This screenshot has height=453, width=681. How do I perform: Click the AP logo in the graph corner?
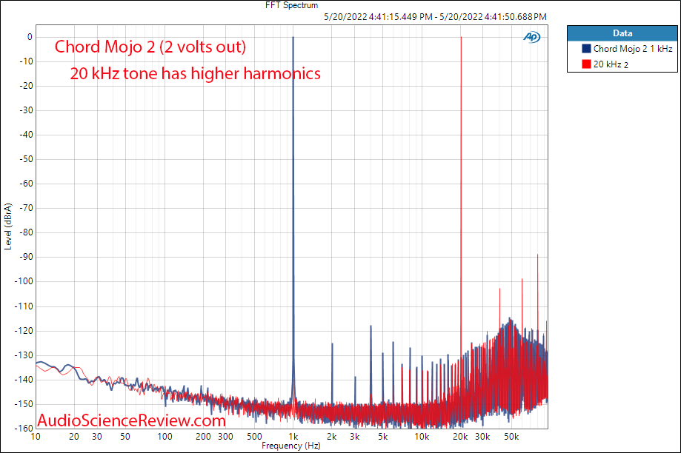coord(531,37)
